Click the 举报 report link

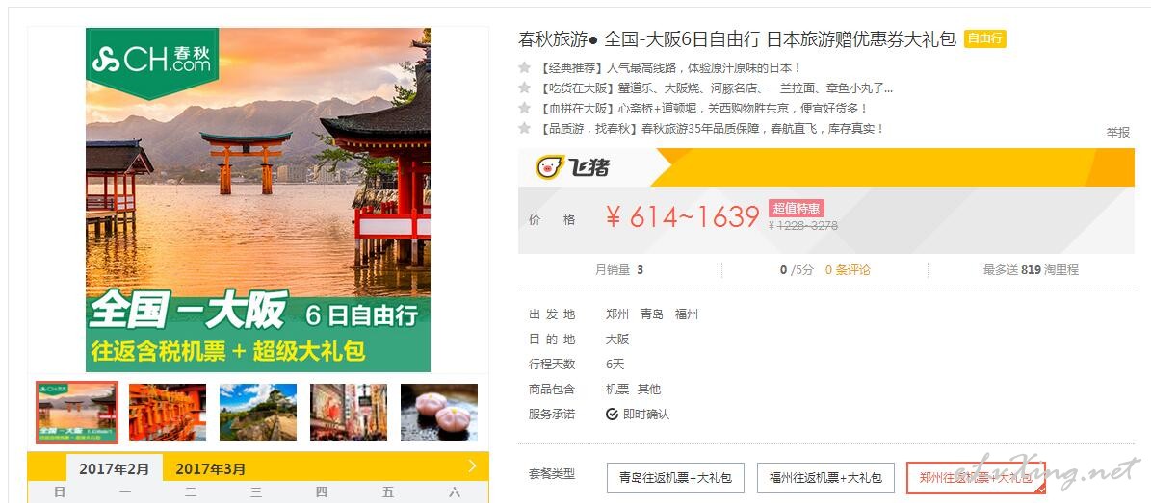[1118, 133]
